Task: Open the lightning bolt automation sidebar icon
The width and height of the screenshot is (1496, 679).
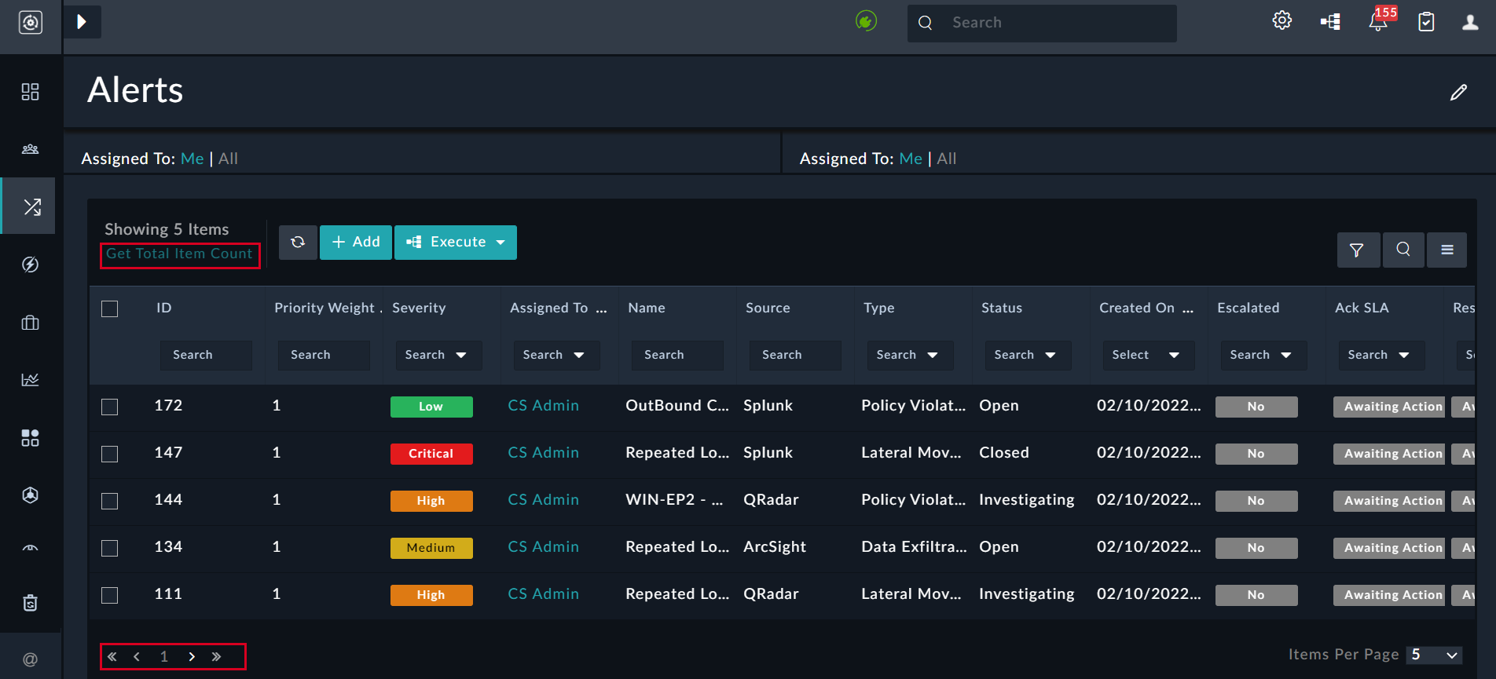Action: point(30,265)
